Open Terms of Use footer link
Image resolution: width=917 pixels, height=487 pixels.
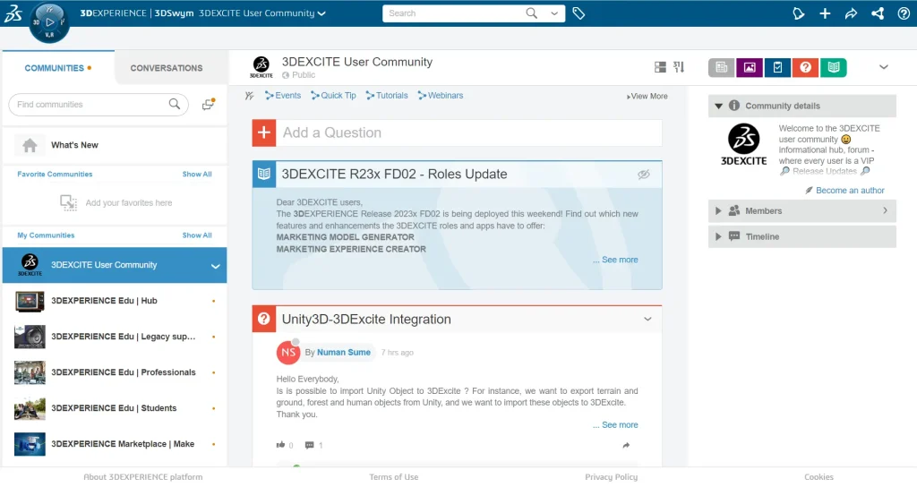394,477
